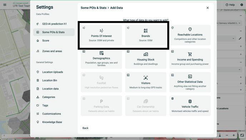This screenshot has height=140, width=246.
Task: Open Customizations settings
Action: 54,114
